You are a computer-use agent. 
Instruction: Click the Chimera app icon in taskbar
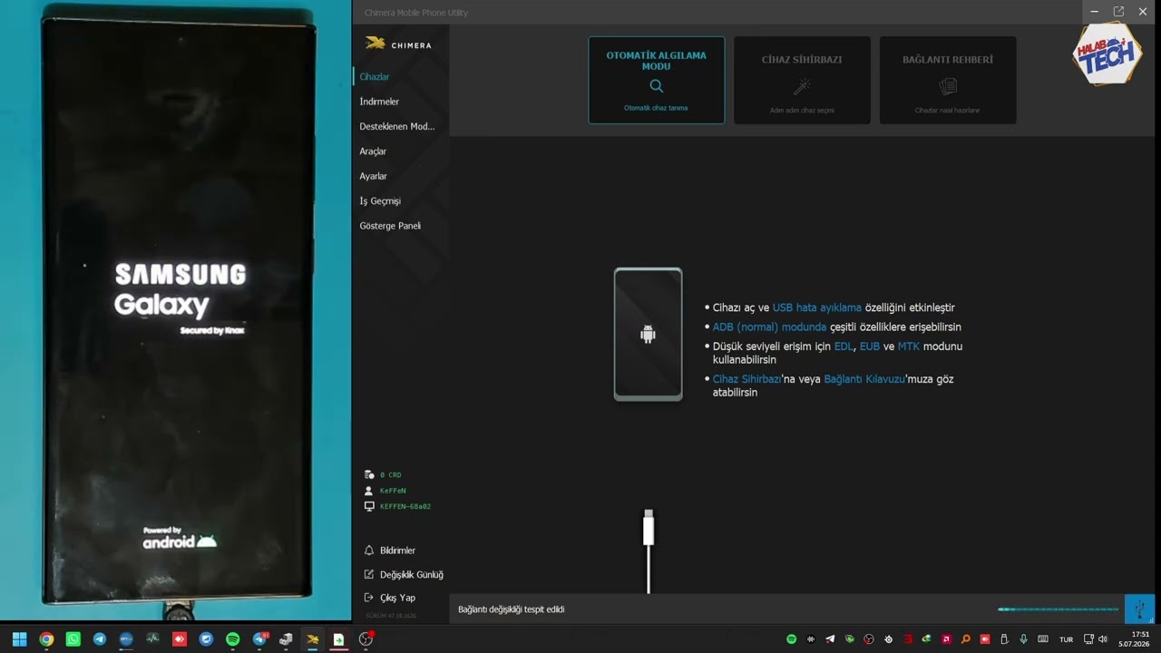point(312,639)
